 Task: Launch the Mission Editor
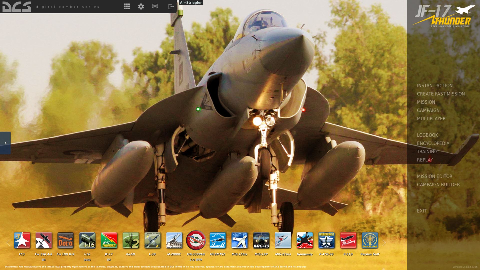434,176
